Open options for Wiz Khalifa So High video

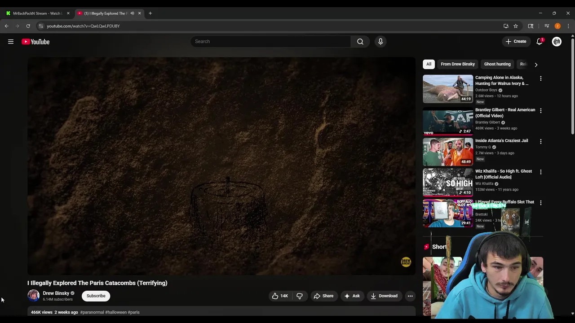(x=541, y=172)
